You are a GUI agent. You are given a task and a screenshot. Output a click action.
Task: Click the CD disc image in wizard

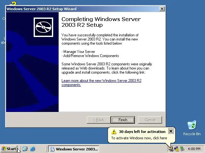tap(44, 27)
